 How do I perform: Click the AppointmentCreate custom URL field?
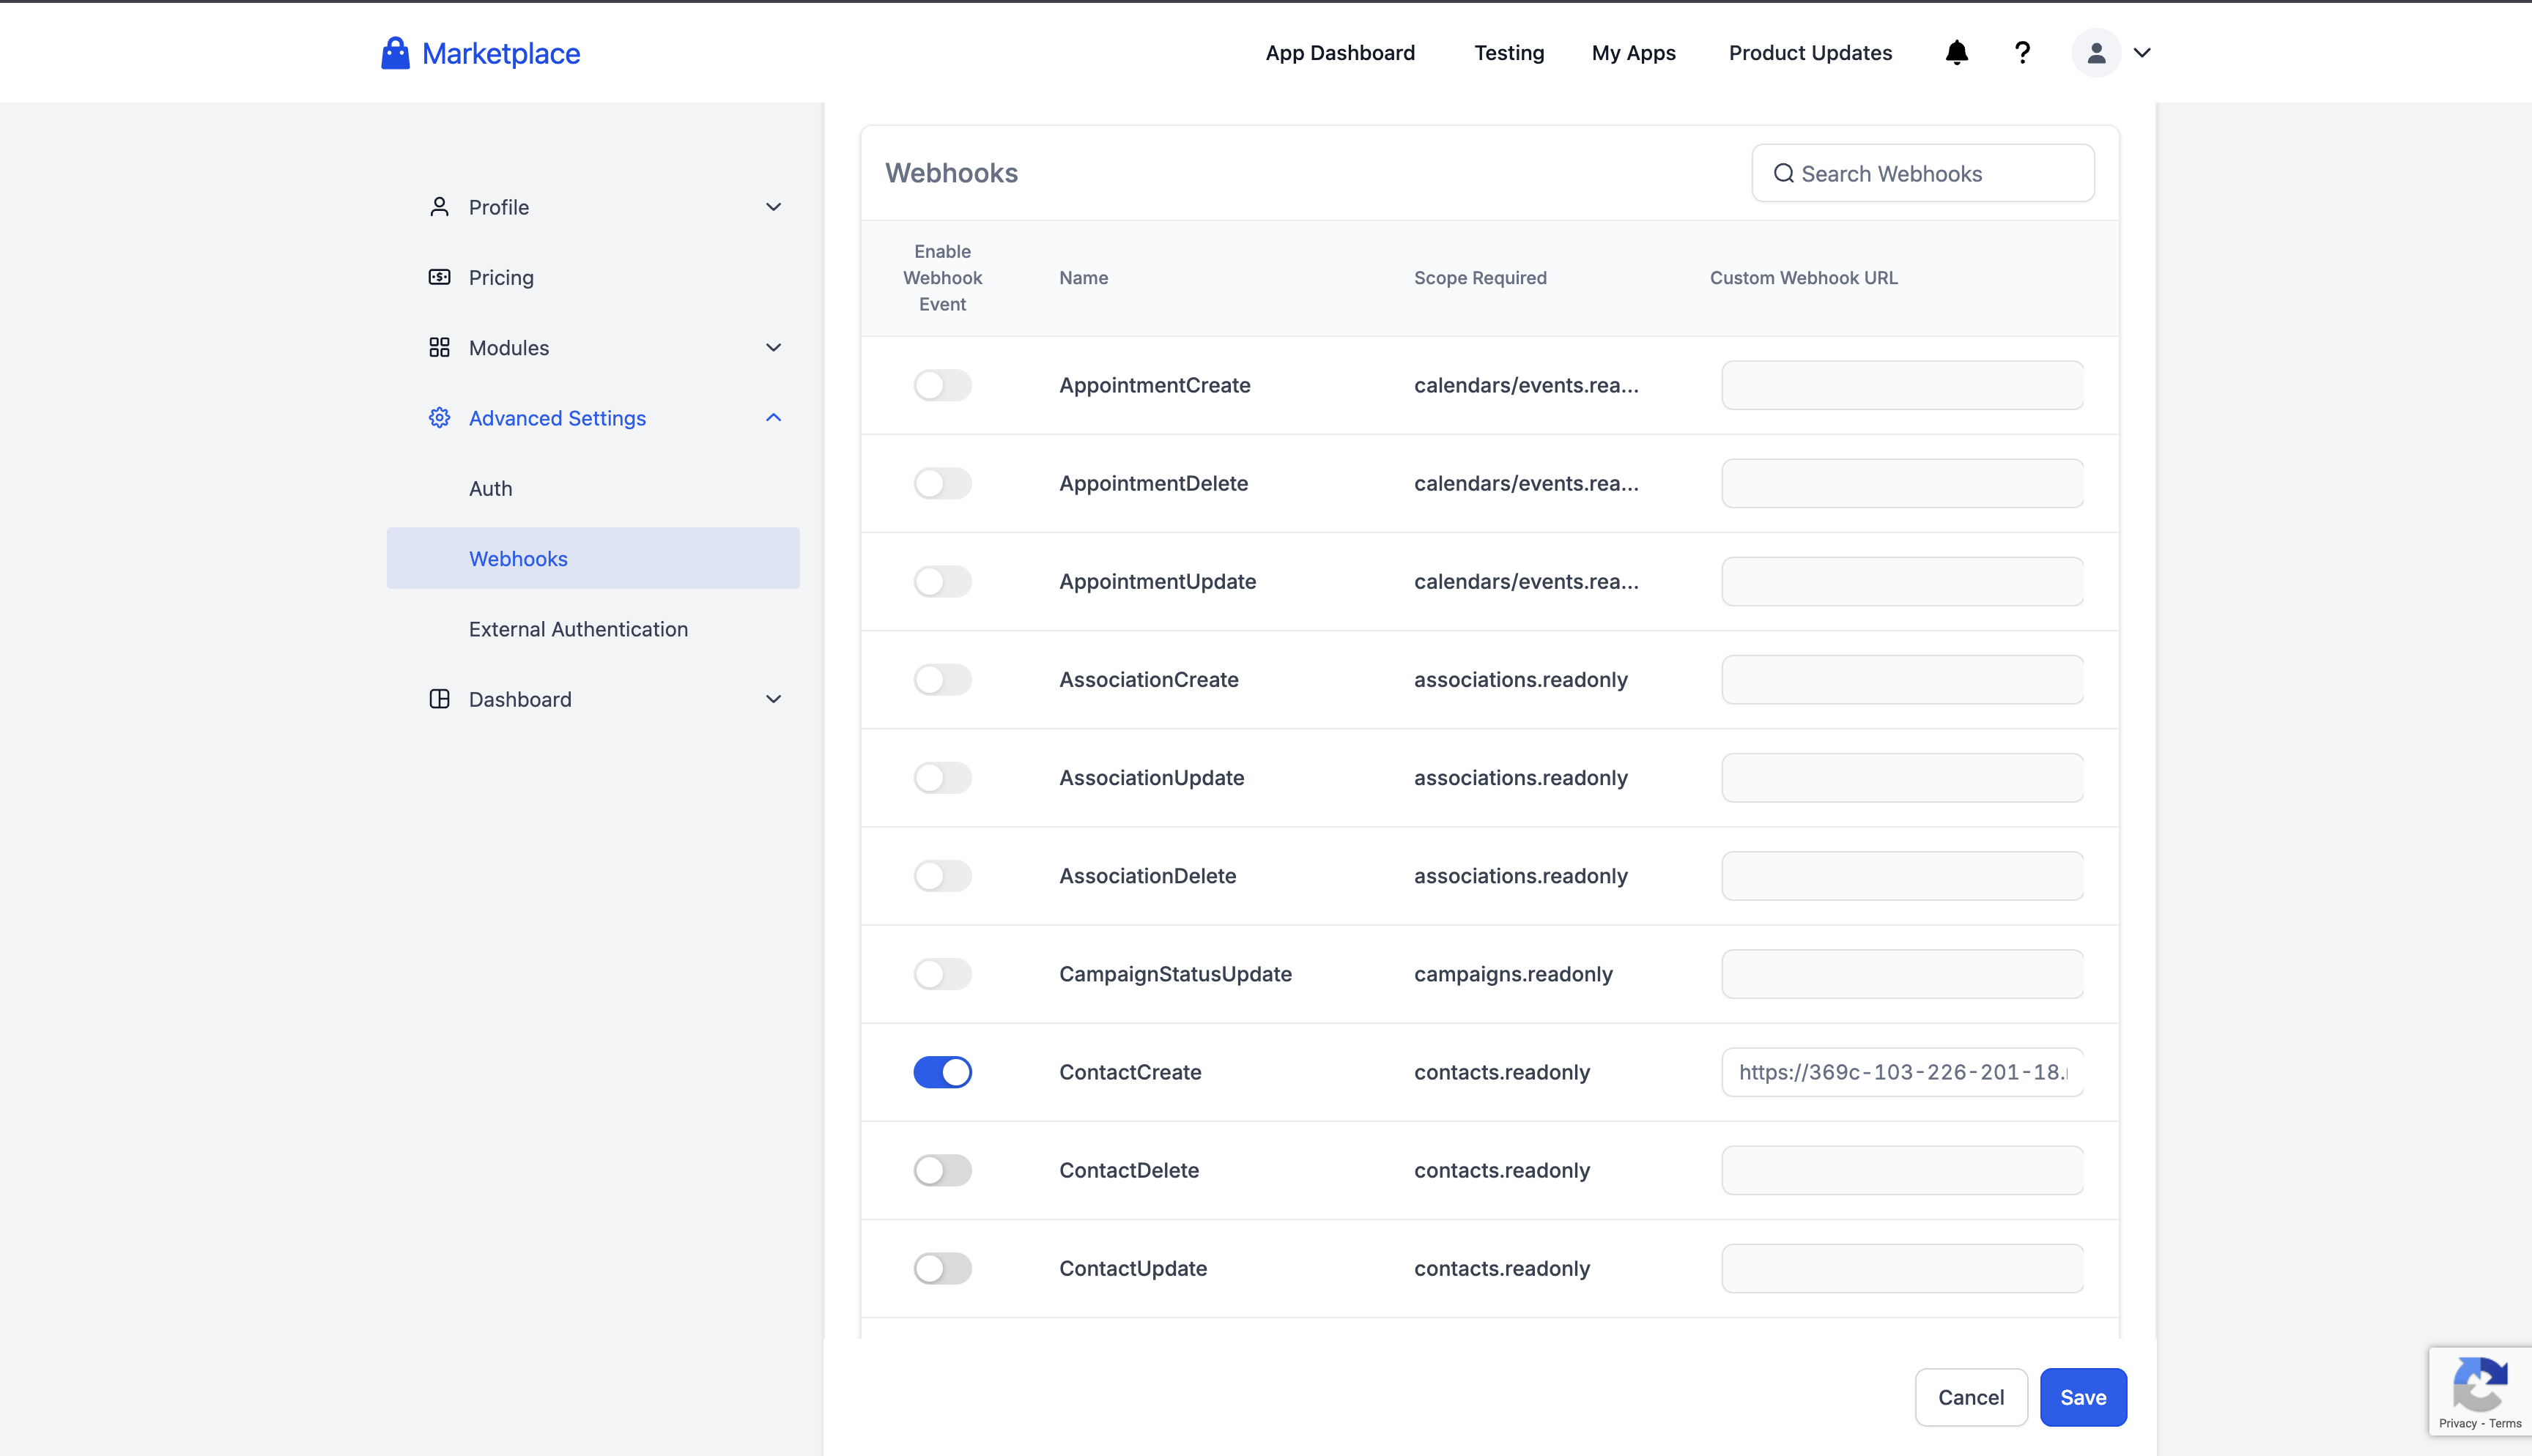point(1902,385)
